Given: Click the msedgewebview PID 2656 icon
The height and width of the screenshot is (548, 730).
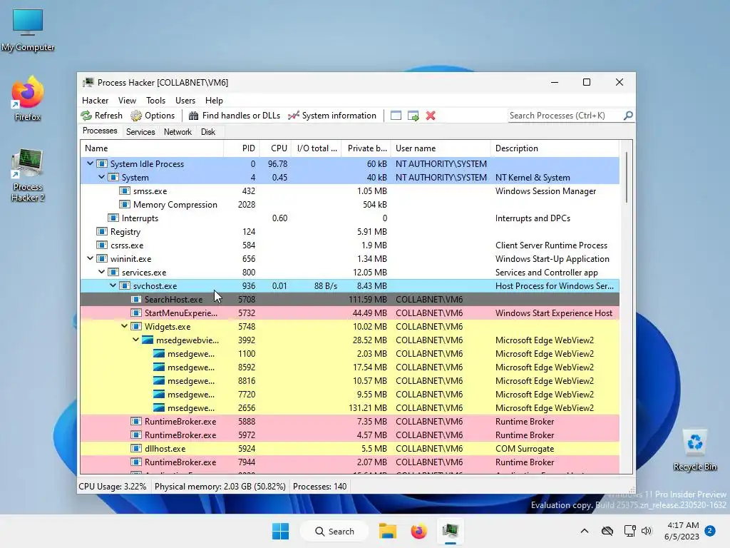Looking at the screenshot, I should click(159, 407).
